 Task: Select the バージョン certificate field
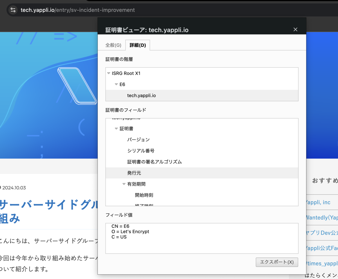point(139,139)
